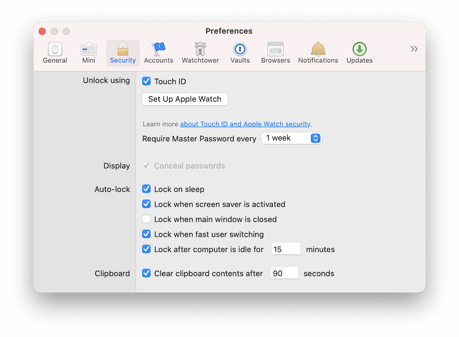Disable clearing clipboard contents
The image size is (459, 337).
click(146, 273)
